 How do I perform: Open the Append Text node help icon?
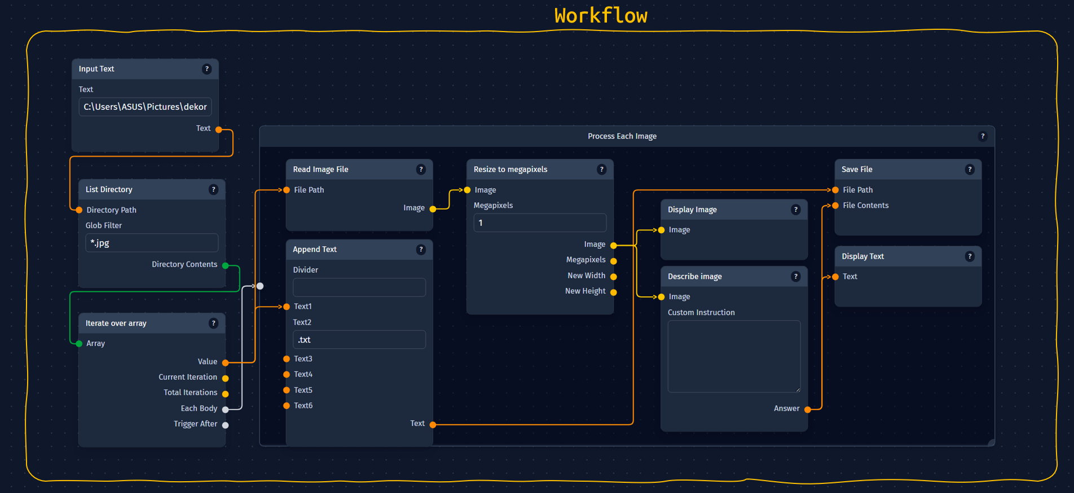(421, 250)
